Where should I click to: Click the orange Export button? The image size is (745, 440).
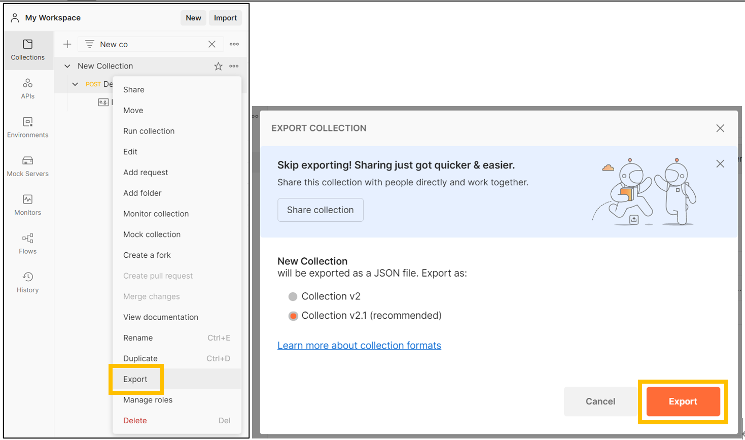coord(683,401)
